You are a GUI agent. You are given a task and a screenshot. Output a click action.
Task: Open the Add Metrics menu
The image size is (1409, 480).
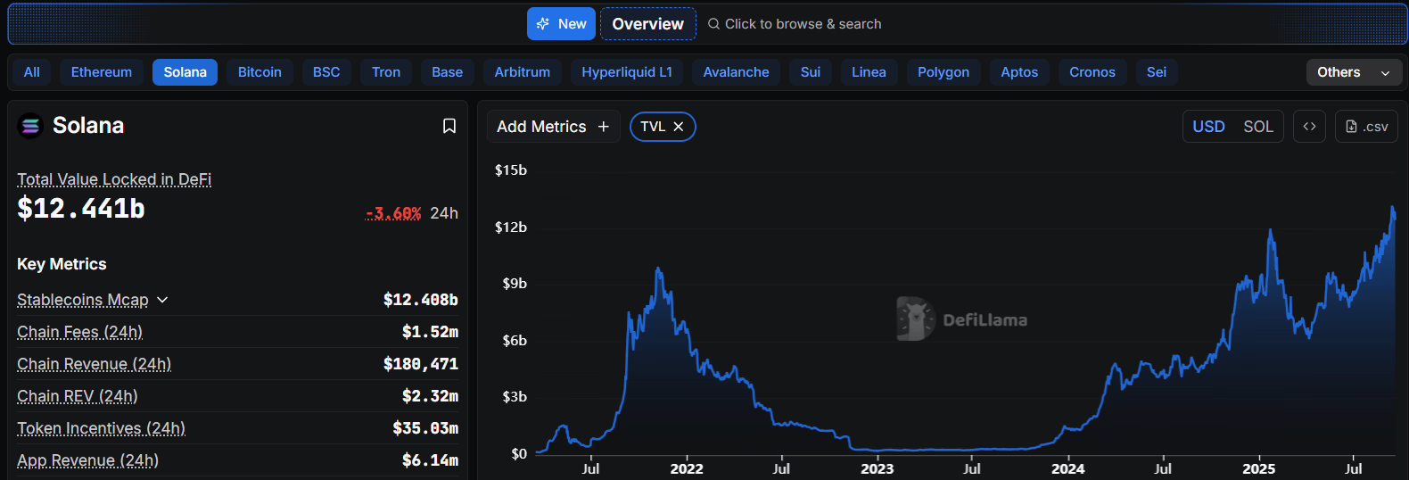point(553,127)
